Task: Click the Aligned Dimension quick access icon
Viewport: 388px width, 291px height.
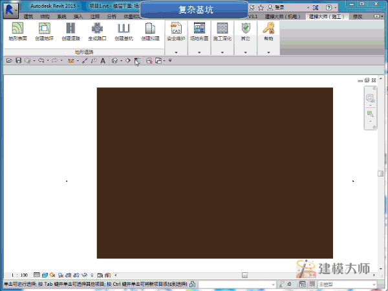Action: coord(85,60)
